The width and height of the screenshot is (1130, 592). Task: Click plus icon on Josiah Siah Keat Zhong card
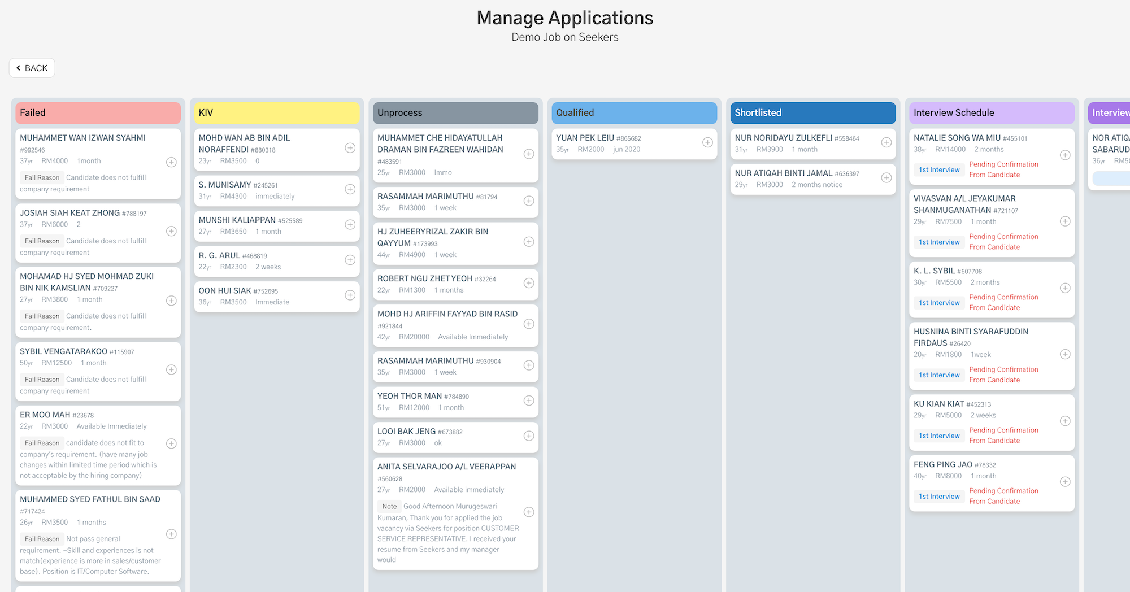click(171, 231)
